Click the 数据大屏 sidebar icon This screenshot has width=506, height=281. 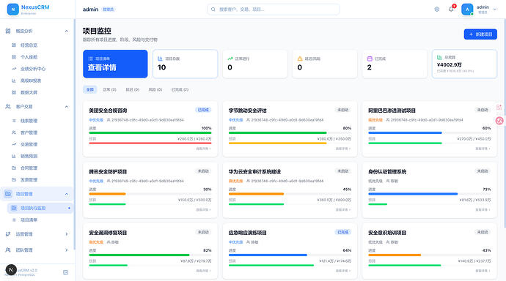coord(14,92)
